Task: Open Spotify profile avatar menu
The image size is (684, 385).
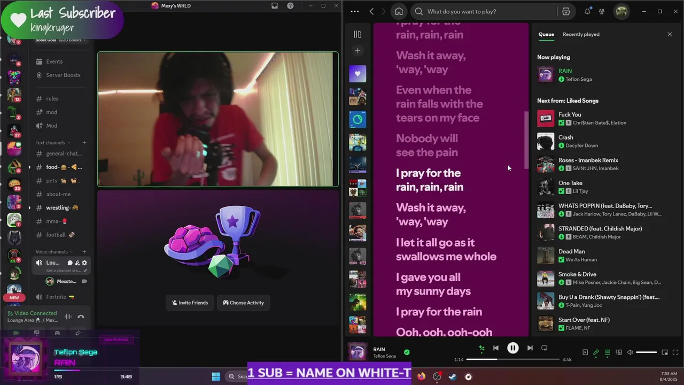Action: 621,11
